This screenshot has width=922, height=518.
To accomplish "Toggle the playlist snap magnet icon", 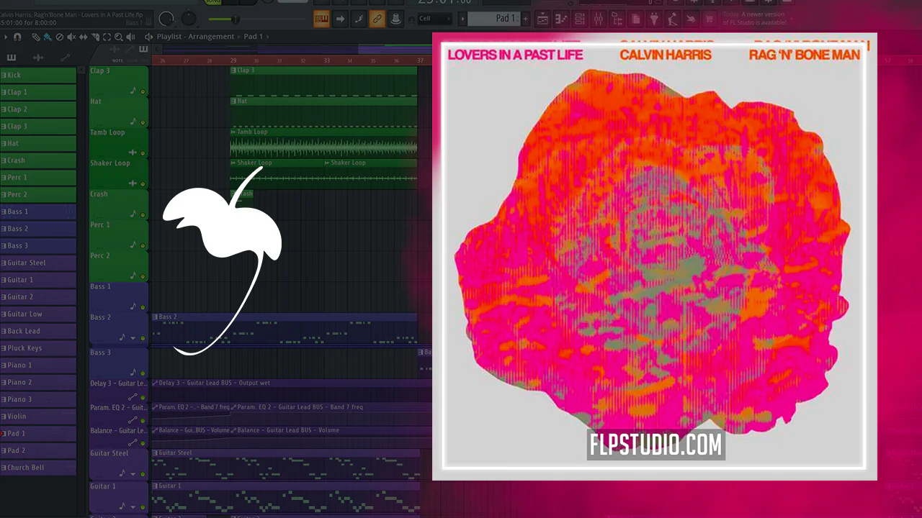I will (17, 37).
